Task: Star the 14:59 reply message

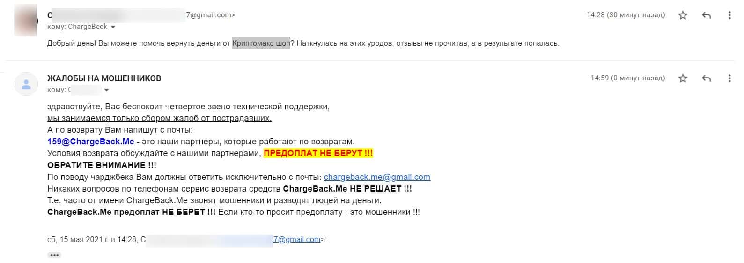Action: coord(683,78)
